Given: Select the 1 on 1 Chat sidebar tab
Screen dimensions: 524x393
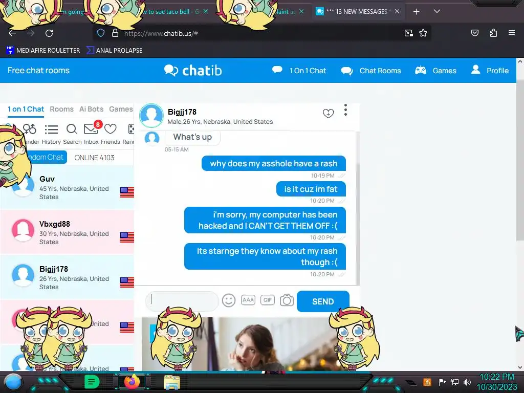Looking at the screenshot, I should [26, 109].
